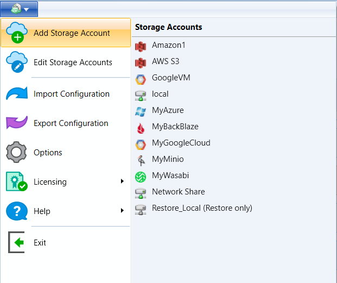The image size is (337, 283).
Task: Click the Licensing certificate icon
Action: click(17, 181)
